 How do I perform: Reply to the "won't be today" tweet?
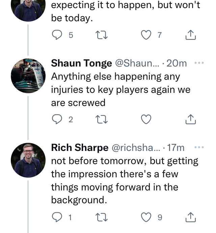click(x=58, y=35)
